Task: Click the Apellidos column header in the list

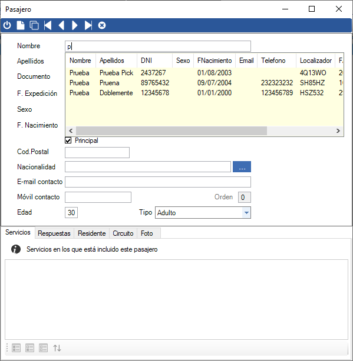Action: 116,61
